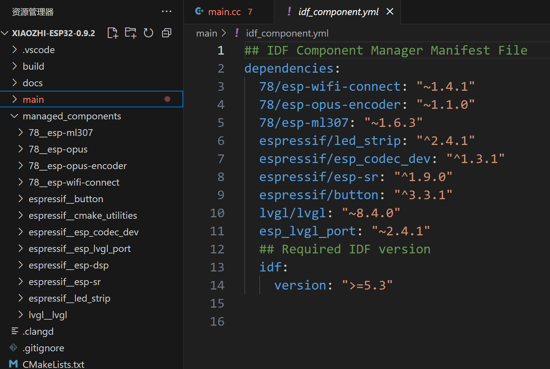The height and width of the screenshot is (369, 550).
Task: Click the espressif/button key on line 9
Action: click(319, 195)
